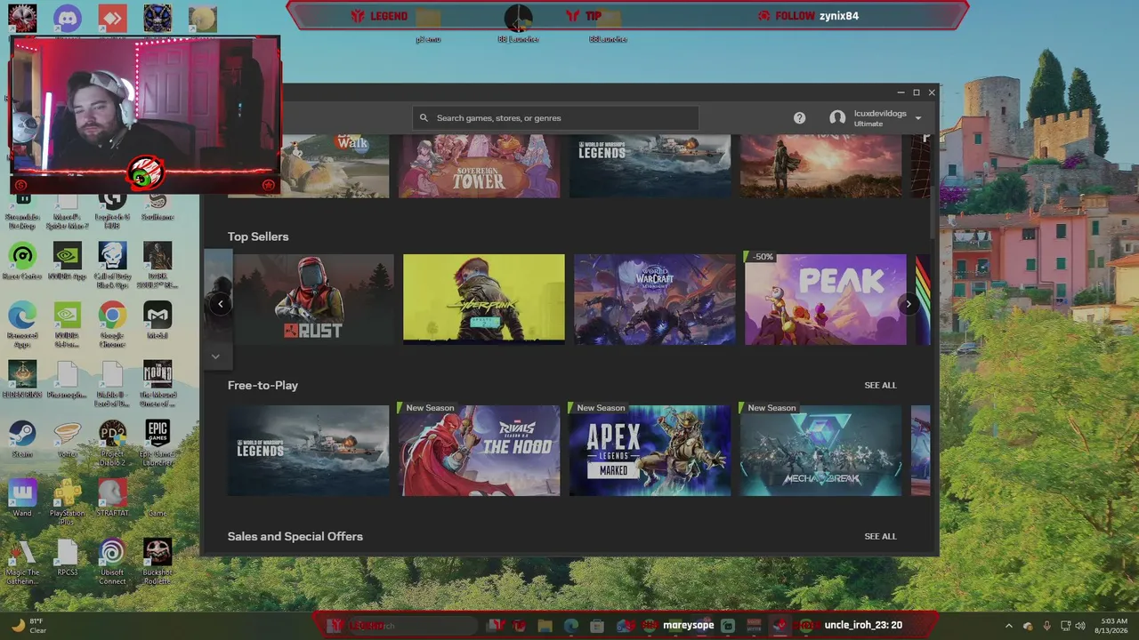Open Microsoft Edge from the taskbar
The height and width of the screenshot is (640, 1139).
point(570,626)
